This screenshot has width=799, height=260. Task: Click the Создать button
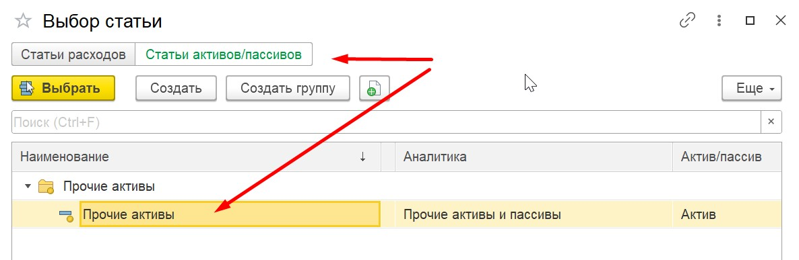(x=177, y=89)
